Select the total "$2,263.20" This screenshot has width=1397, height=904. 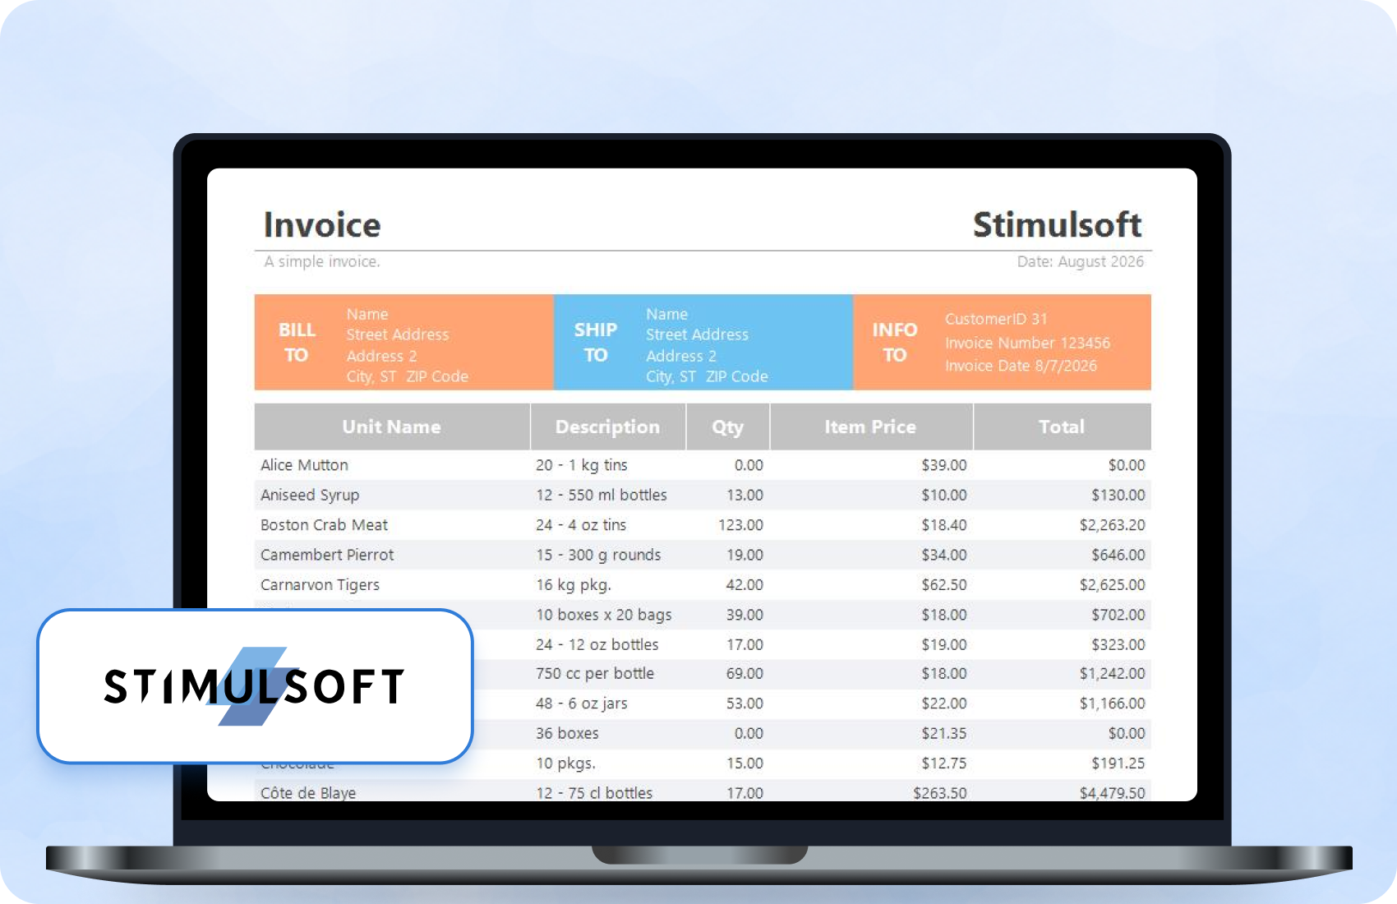[1112, 525]
